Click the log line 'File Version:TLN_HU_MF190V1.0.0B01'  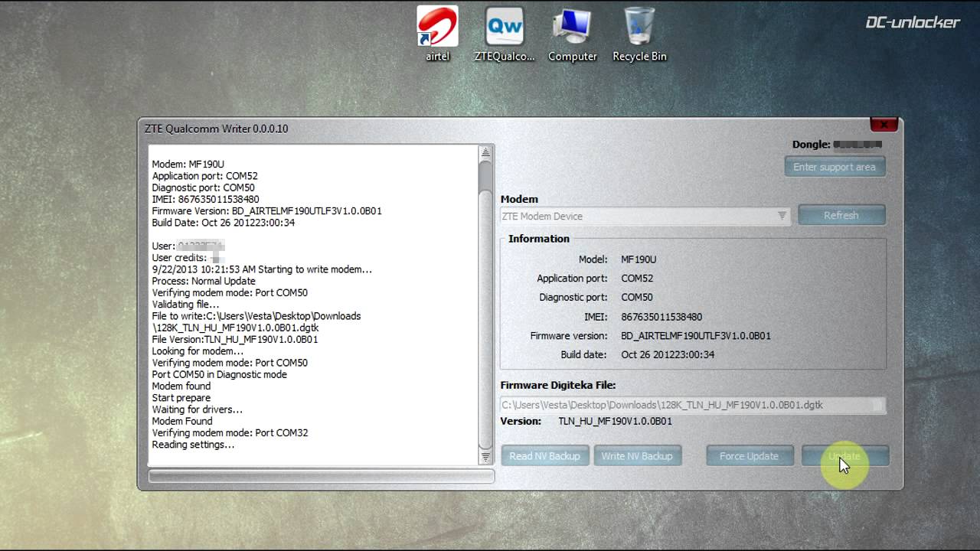[235, 339]
